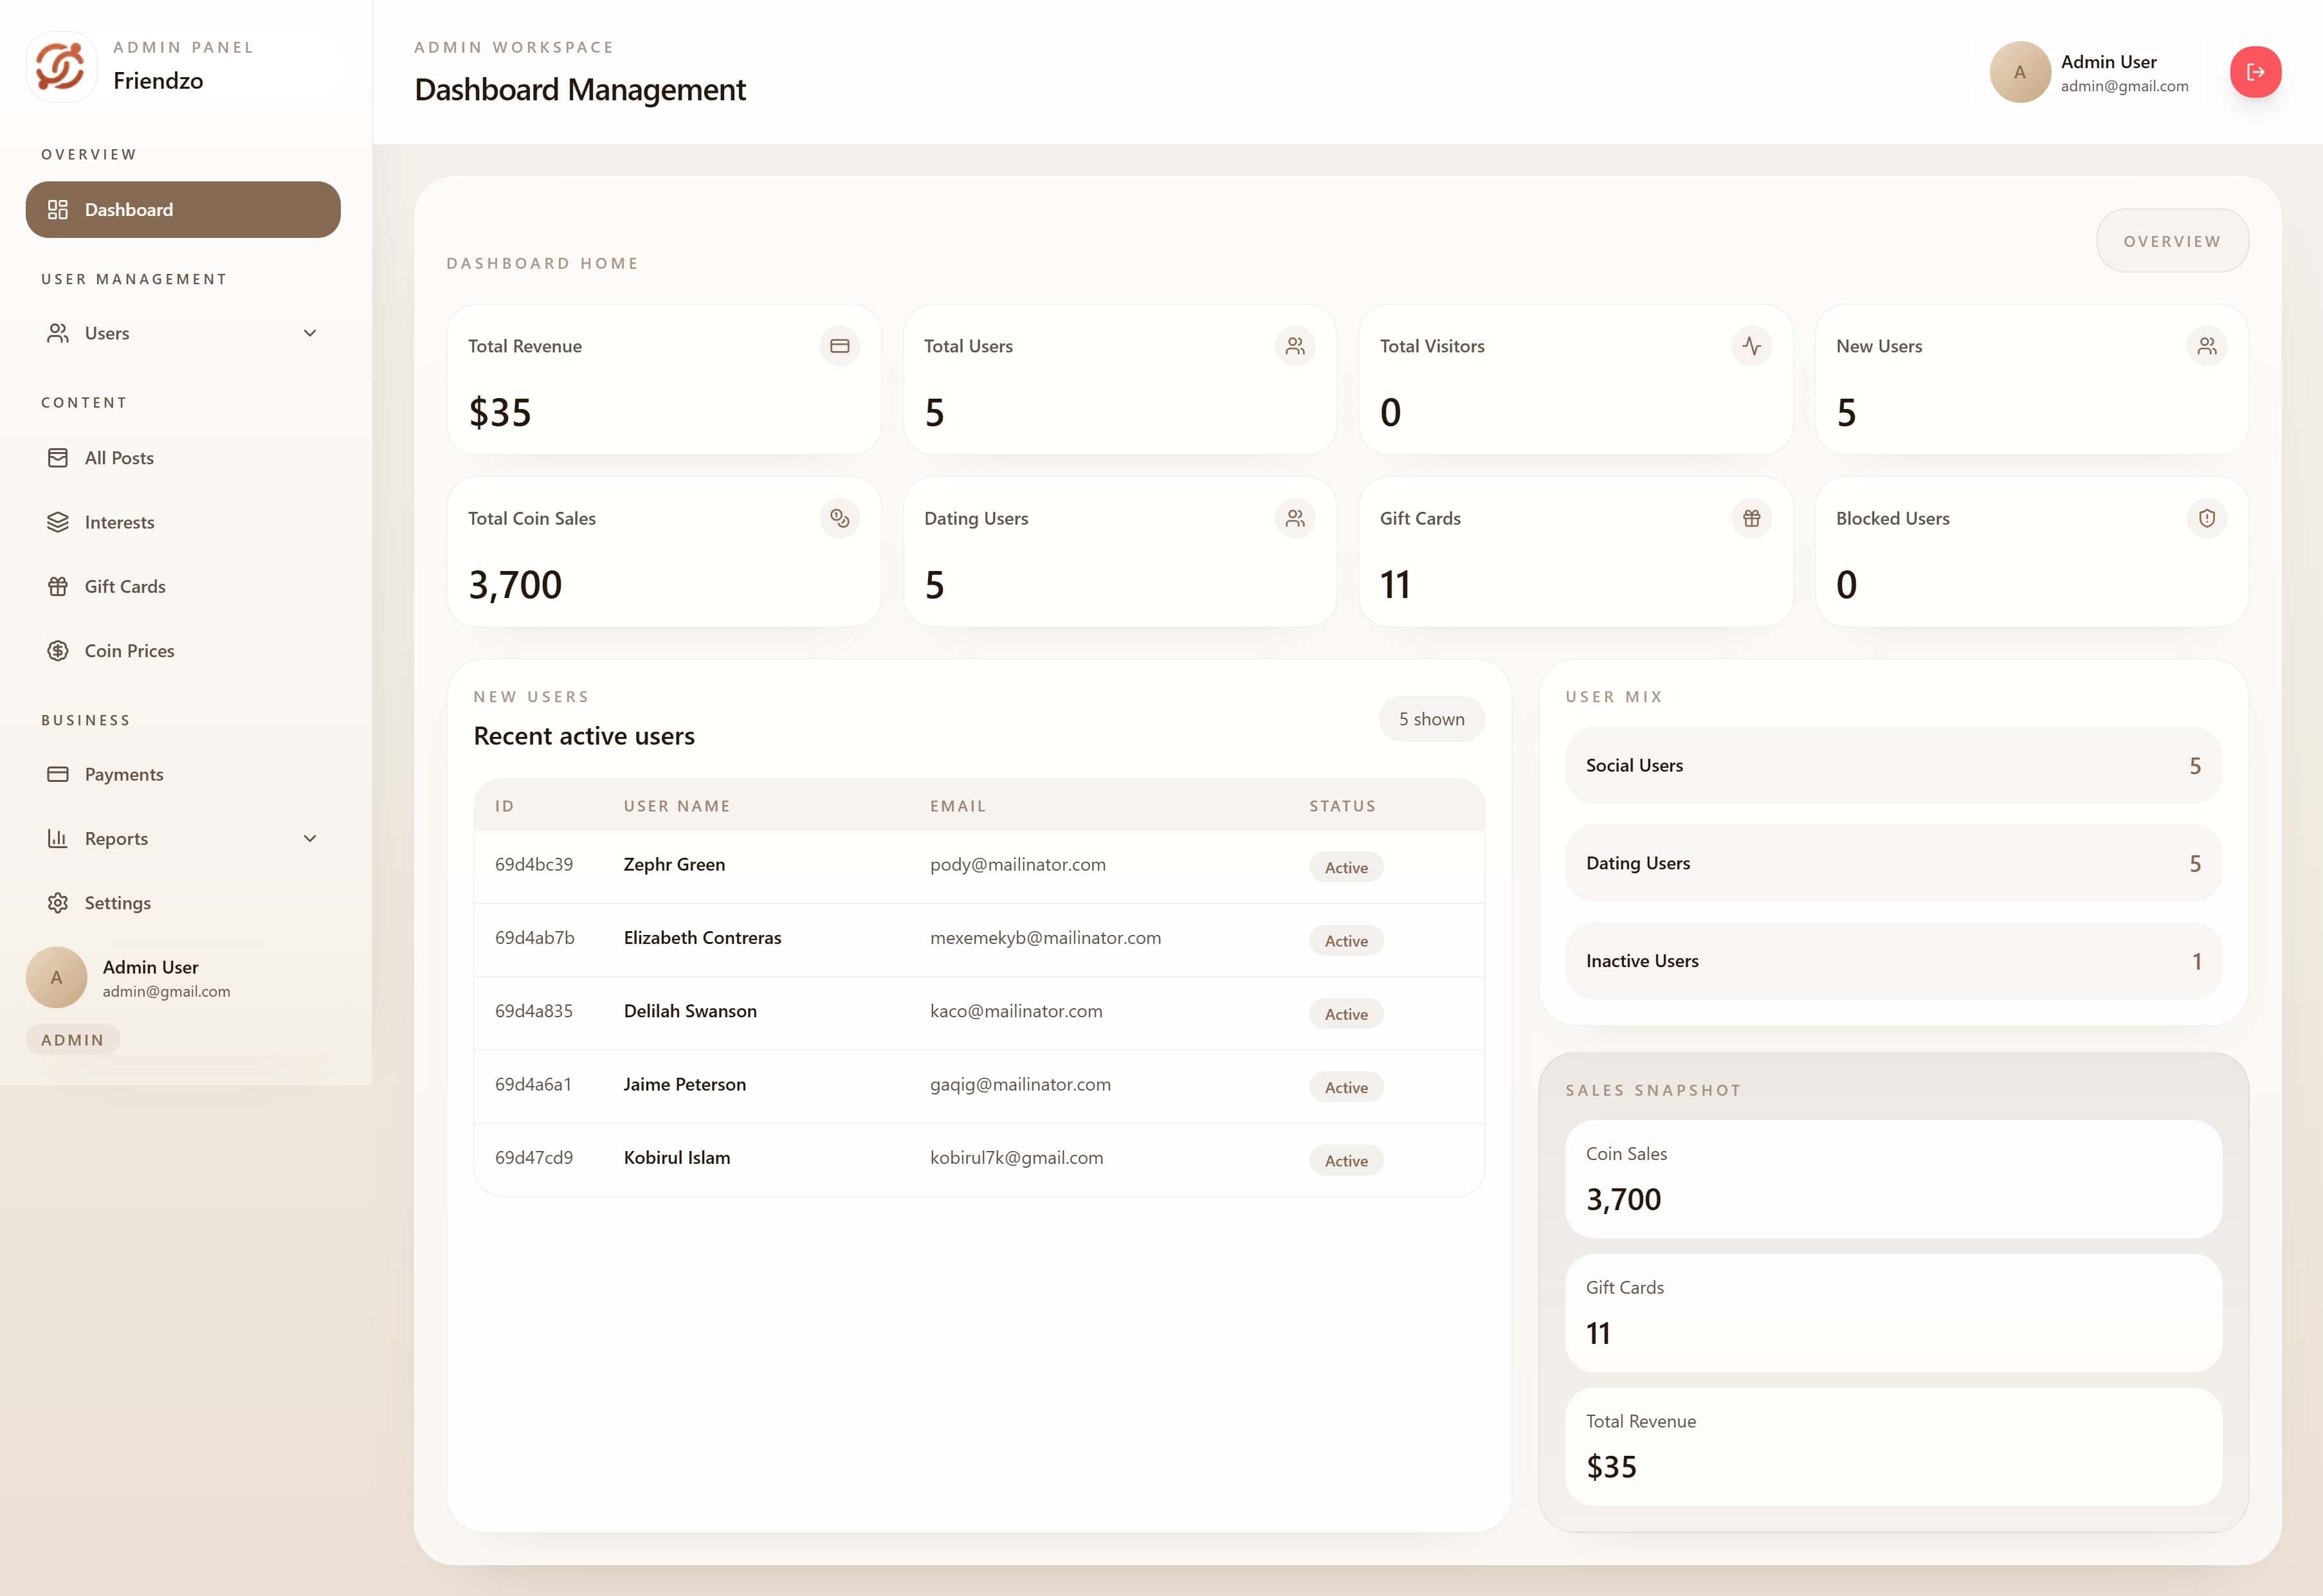Viewport: 2323px width, 1596px height.
Task: Click the Active badge for Kobirul Islam
Action: pyautogui.click(x=1345, y=1160)
